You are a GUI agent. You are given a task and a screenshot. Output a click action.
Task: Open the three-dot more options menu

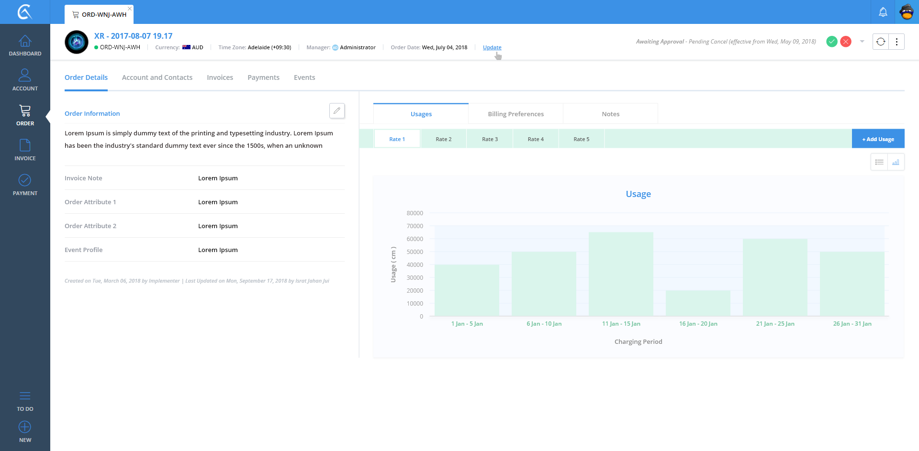897,42
